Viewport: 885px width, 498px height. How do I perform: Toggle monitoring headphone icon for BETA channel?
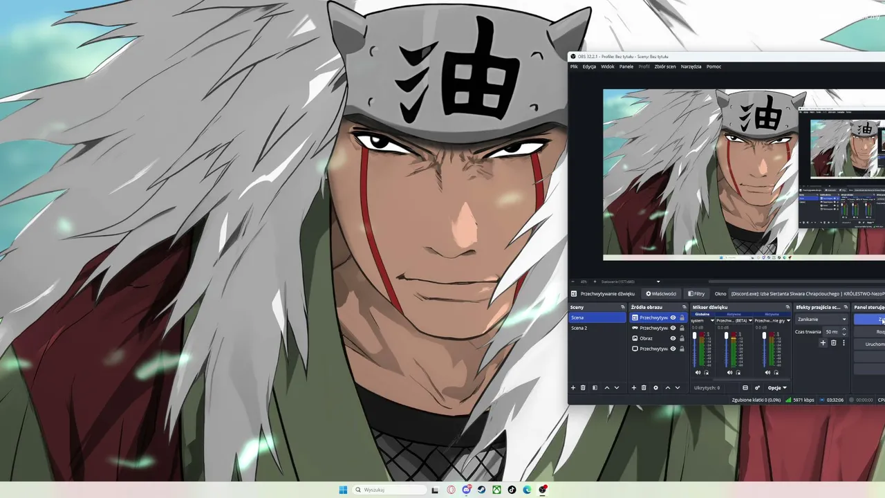(738, 373)
